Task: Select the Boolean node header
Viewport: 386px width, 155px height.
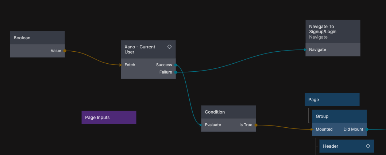Action: pos(37,38)
